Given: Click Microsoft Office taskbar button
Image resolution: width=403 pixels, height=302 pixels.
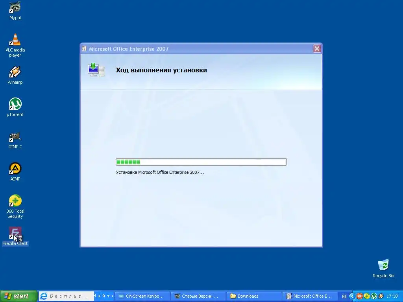Looking at the screenshot, I should click(x=309, y=296).
